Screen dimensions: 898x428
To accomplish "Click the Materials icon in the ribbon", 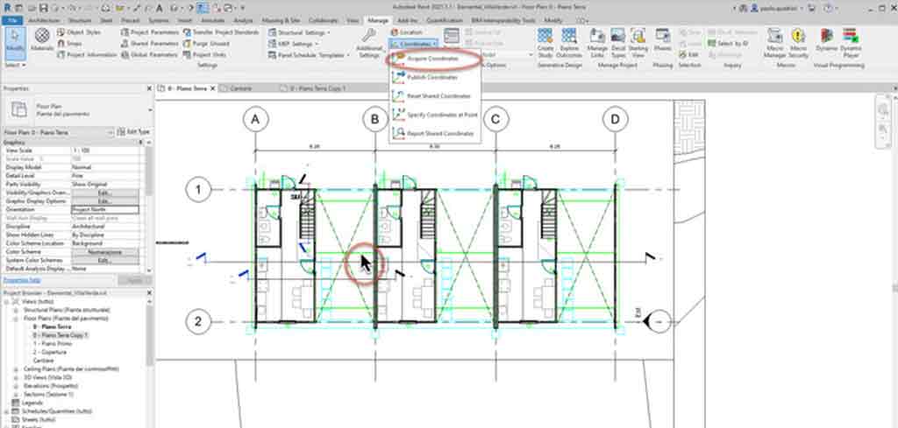I will pos(41,39).
